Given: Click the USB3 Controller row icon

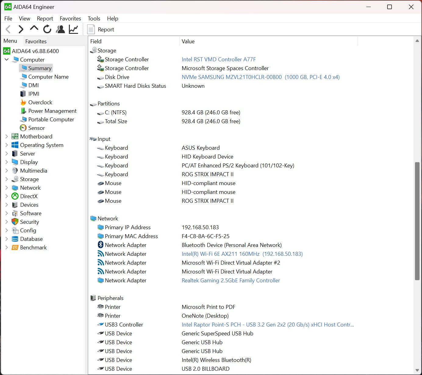Looking at the screenshot, I should [x=101, y=325].
